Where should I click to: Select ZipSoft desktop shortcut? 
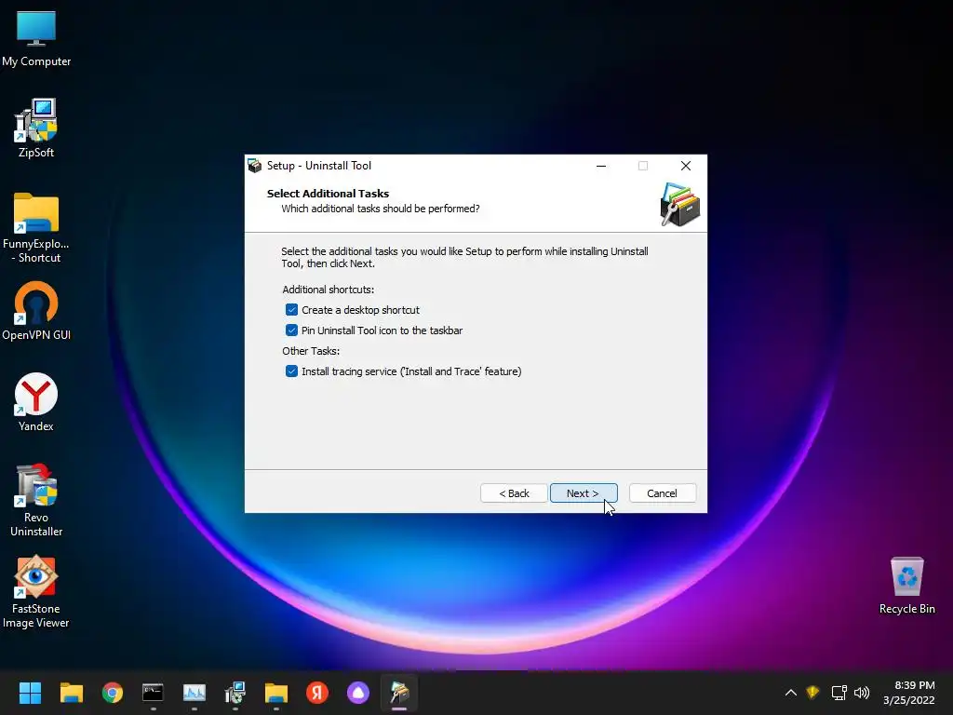(36, 128)
